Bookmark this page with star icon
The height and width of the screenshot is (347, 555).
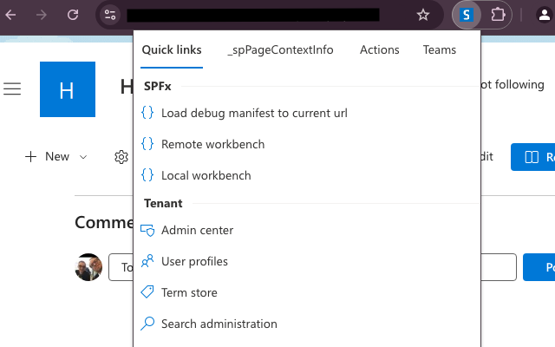423,15
